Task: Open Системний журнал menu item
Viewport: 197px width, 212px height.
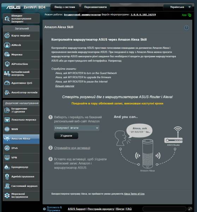Action: [x=21, y=186]
